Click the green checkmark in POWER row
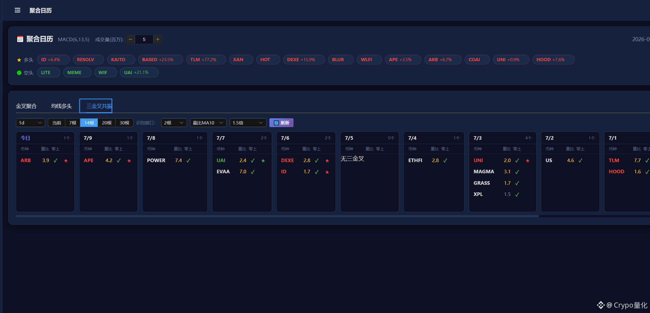Viewport: 650px width, 313px height. (188, 161)
